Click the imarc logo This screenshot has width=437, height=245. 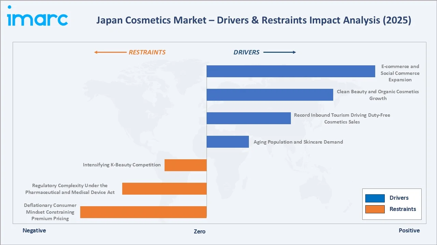pyautogui.click(x=37, y=16)
